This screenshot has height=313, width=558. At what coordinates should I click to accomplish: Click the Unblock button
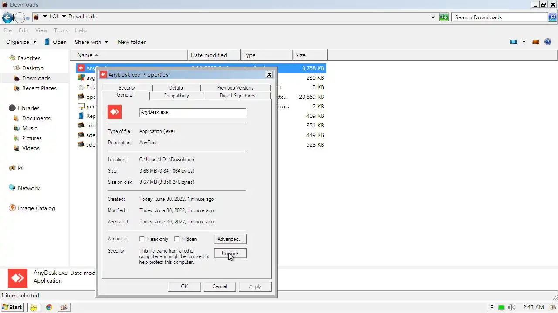point(230,253)
